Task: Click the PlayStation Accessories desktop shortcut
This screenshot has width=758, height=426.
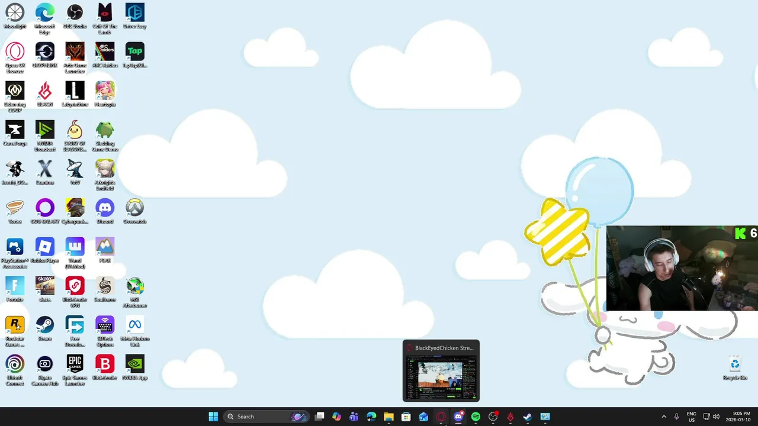Action: pyautogui.click(x=15, y=253)
